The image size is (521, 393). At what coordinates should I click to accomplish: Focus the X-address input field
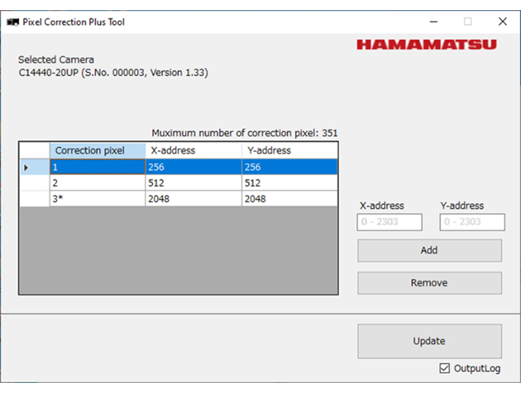pos(390,222)
